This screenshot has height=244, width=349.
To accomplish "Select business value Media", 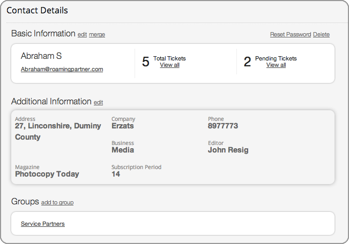I will 123,150.
